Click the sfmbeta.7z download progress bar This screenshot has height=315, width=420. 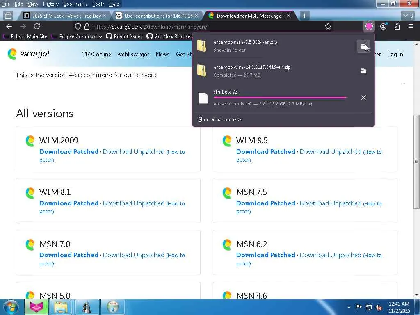pyautogui.click(x=280, y=98)
